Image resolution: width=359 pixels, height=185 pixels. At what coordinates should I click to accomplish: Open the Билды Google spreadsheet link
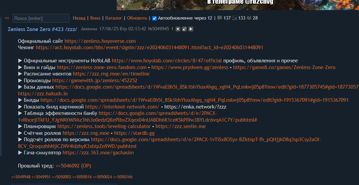(x=195, y=100)
